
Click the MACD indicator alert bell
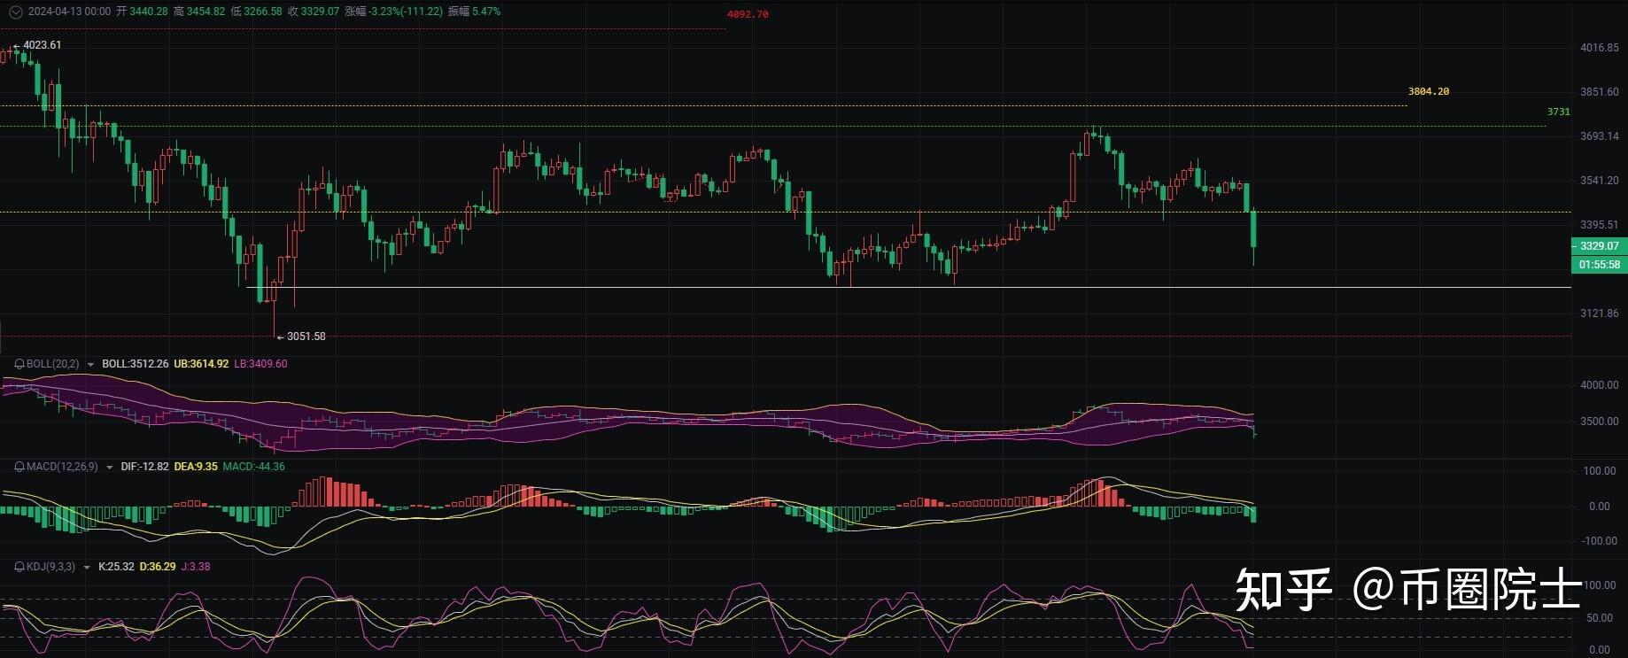coord(19,467)
